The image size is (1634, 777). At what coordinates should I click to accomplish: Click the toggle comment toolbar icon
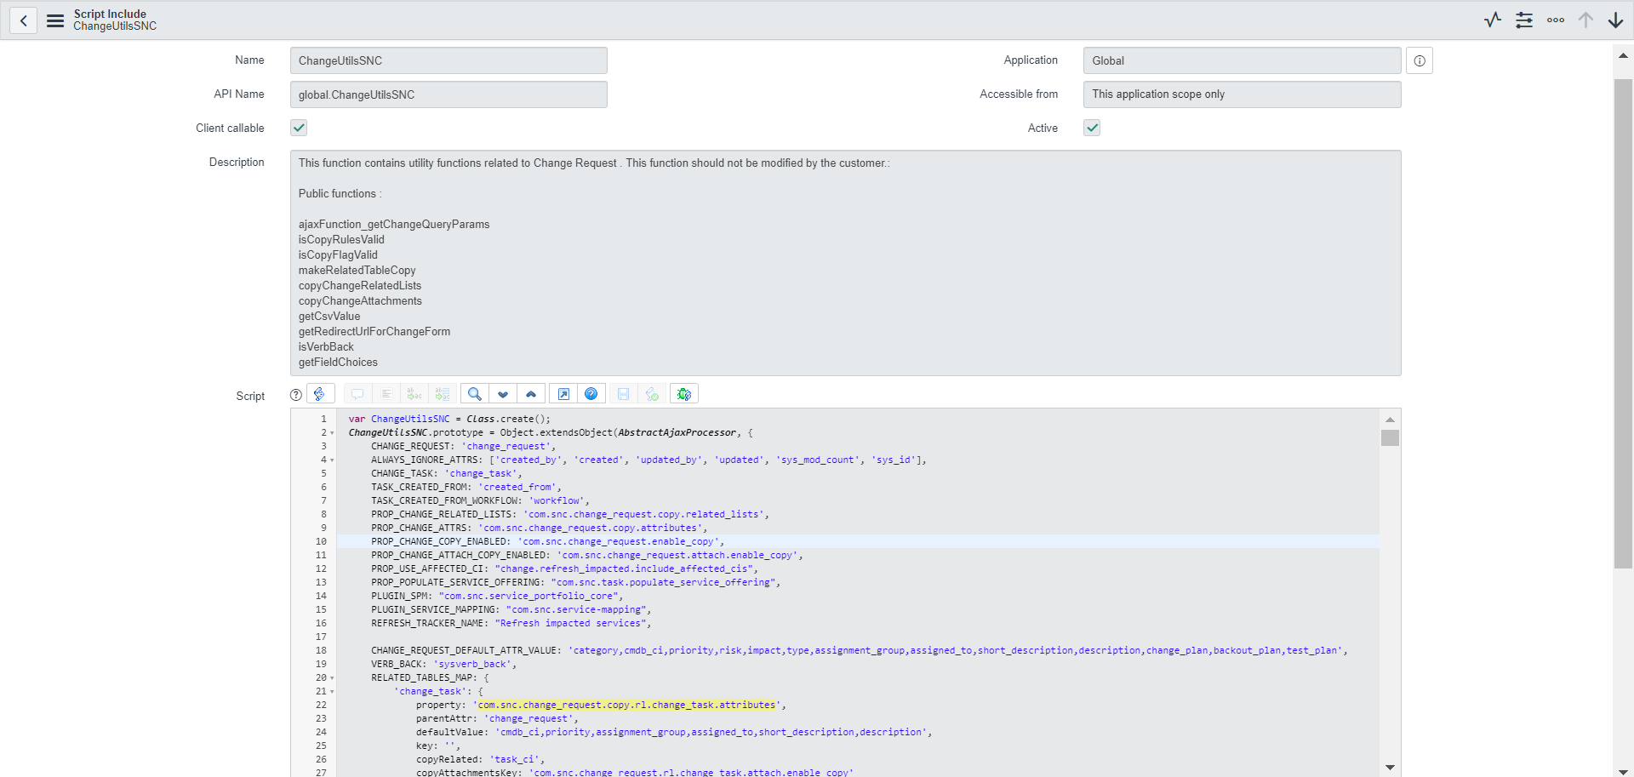point(357,394)
